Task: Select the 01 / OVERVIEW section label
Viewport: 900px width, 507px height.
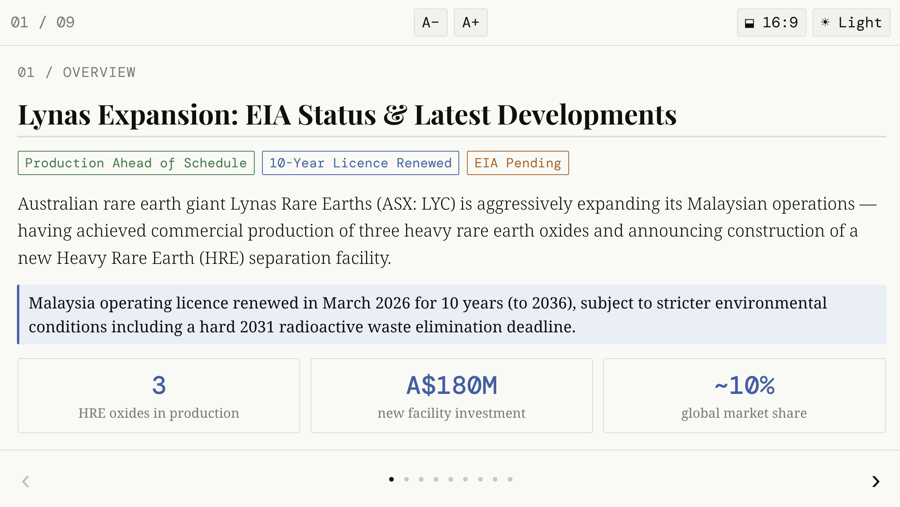Action: (x=76, y=72)
